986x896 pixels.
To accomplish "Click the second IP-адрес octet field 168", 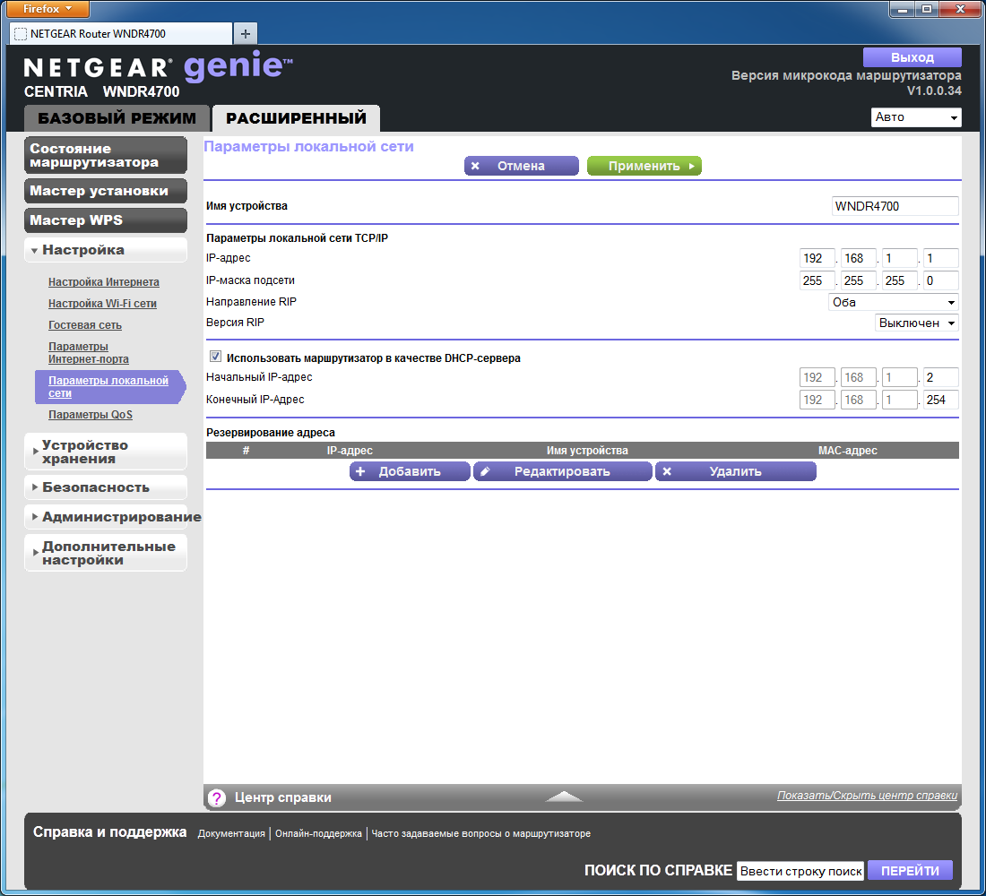I will click(858, 258).
